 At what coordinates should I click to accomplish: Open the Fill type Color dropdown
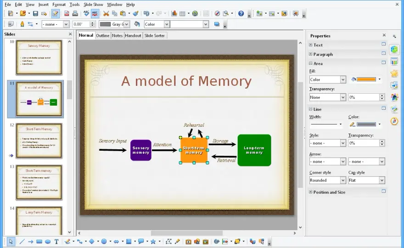click(x=327, y=79)
